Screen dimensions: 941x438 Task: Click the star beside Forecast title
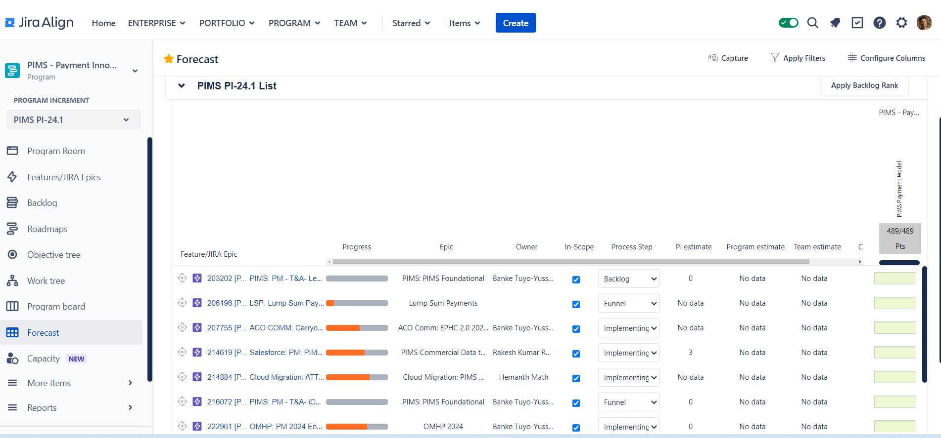click(x=169, y=59)
